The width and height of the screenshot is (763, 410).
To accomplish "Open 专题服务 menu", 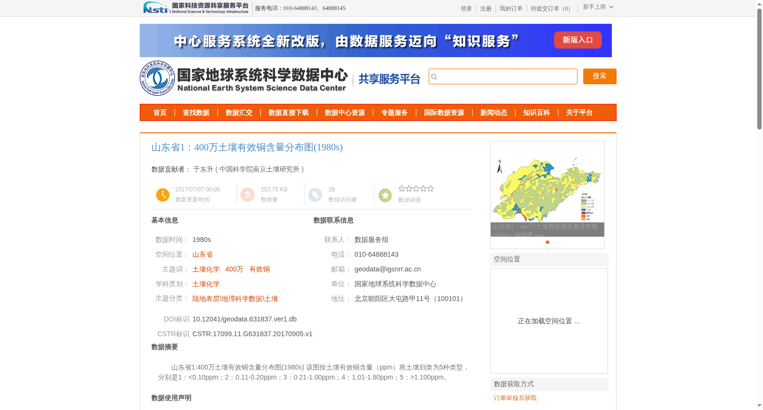I will pyautogui.click(x=394, y=113).
